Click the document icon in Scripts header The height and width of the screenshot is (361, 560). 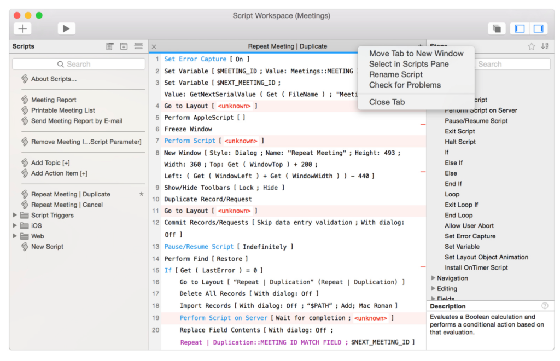tap(110, 46)
